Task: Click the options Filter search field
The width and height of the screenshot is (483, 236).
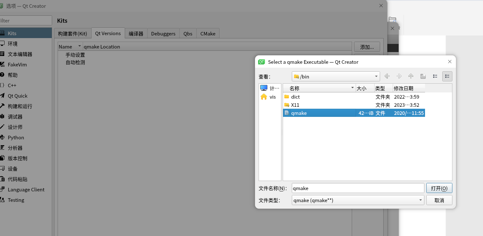Action: pos(26,21)
